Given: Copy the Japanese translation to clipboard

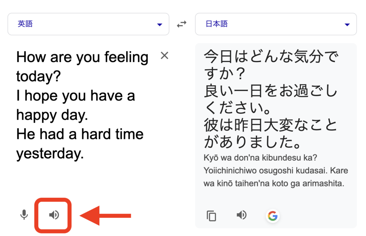Looking at the screenshot, I should point(212,216).
